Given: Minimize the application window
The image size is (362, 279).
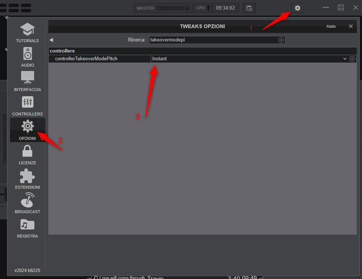Looking at the screenshot, I should (326, 8).
